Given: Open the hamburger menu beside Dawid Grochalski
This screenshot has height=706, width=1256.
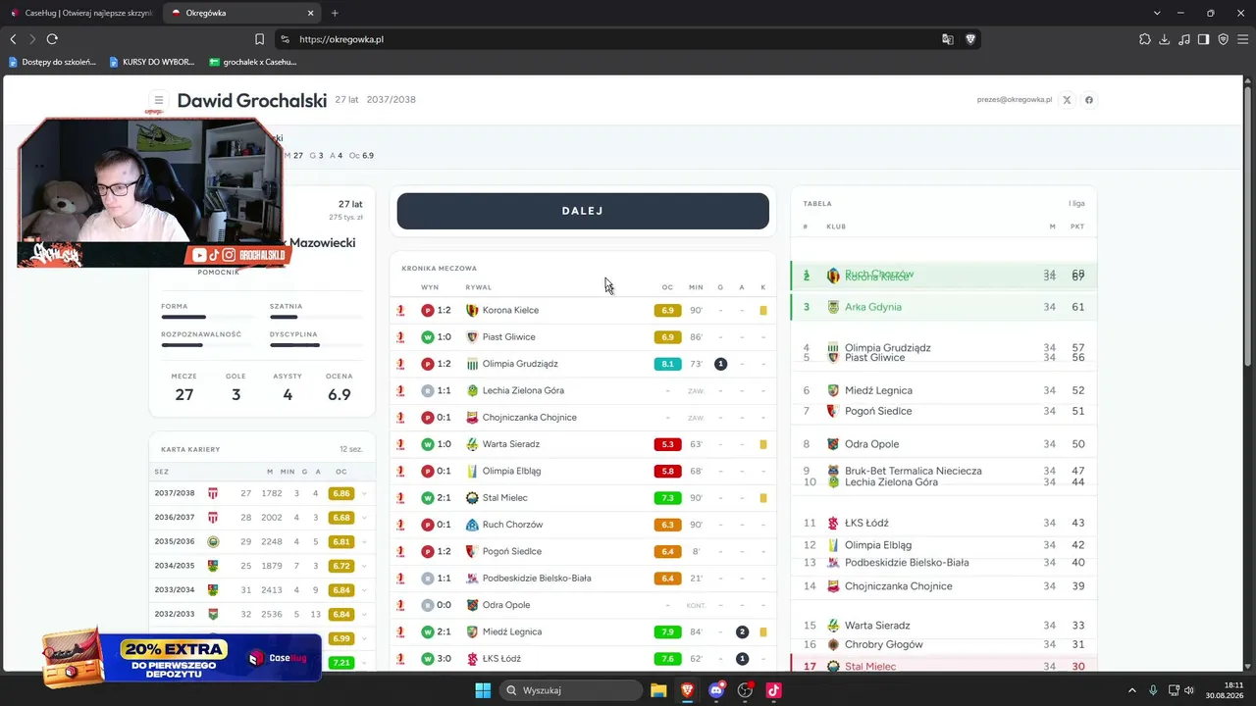Looking at the screenshot, I should [158, 100].
